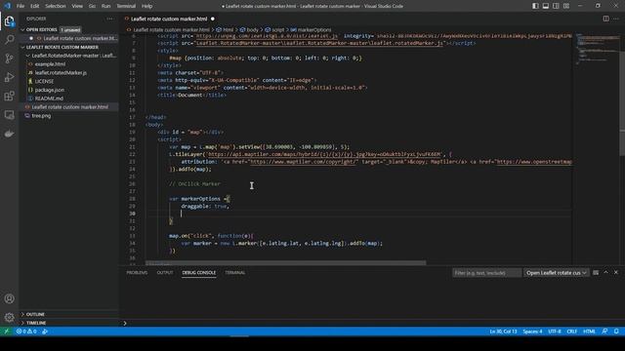
Task: Open the View menu
Action: 77,6
